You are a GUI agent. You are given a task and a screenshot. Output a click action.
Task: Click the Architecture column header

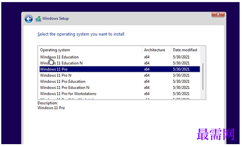coord(156,50)
